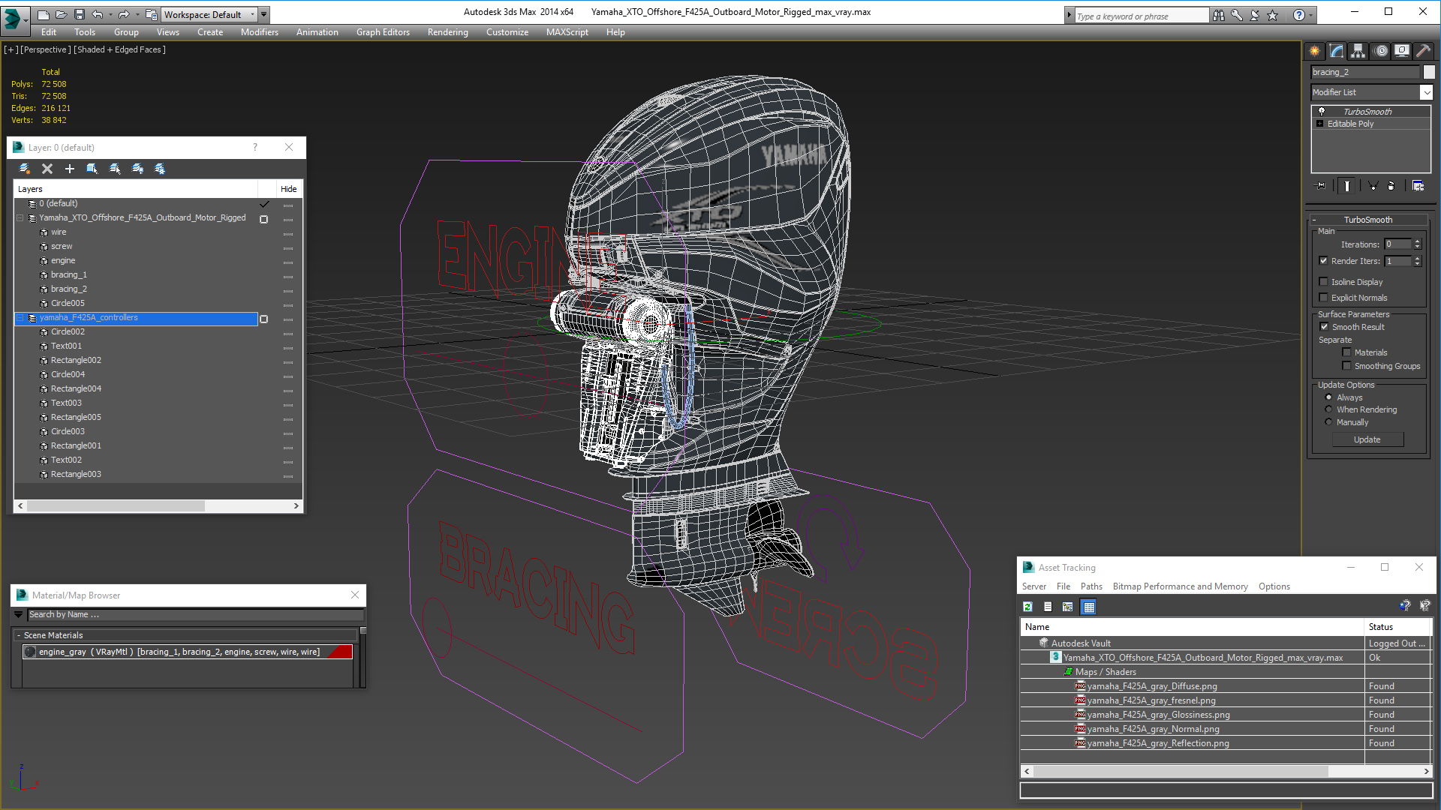
Task: Open the MAXScript menu
Action: click(x=567, y=32)
